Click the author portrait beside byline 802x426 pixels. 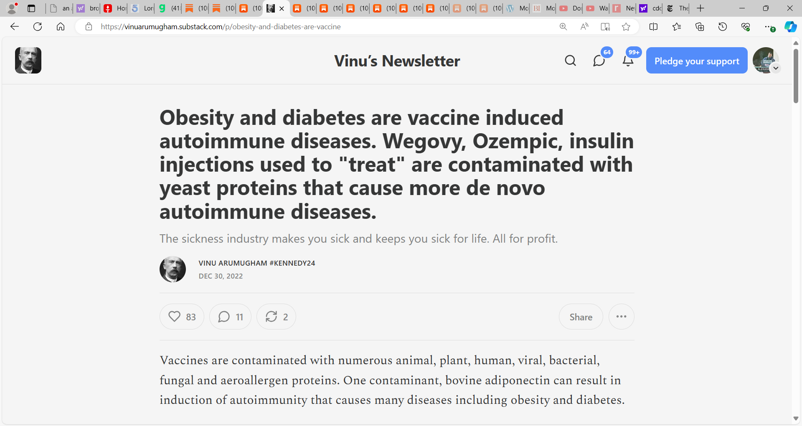pyautogui.click(x=173, y=269)
